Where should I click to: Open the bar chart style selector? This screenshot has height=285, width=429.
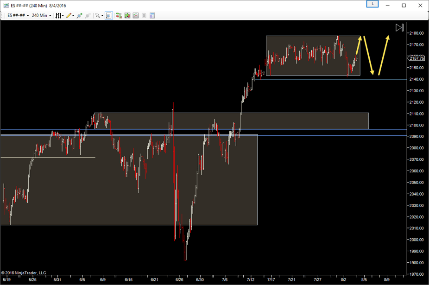[59, 15]
